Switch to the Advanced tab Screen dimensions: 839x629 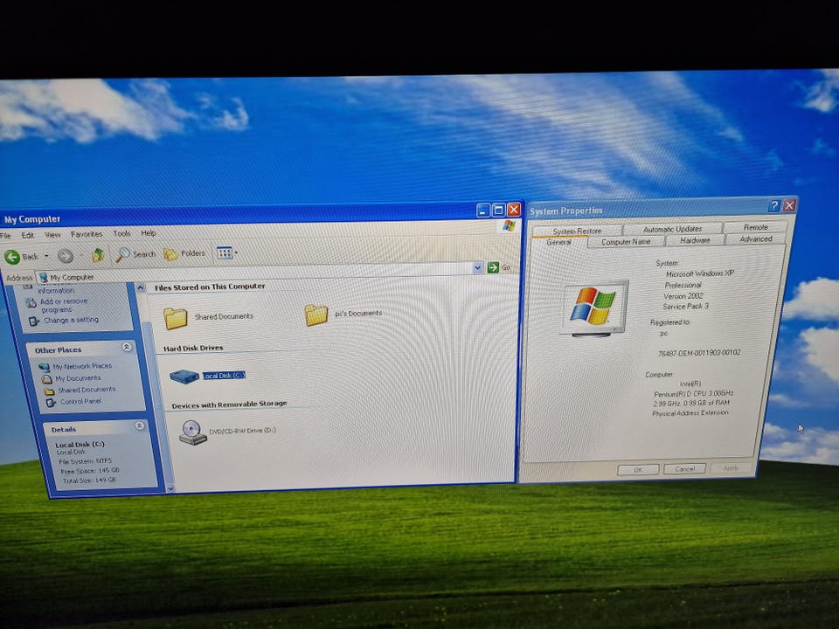tap(755, 238)
